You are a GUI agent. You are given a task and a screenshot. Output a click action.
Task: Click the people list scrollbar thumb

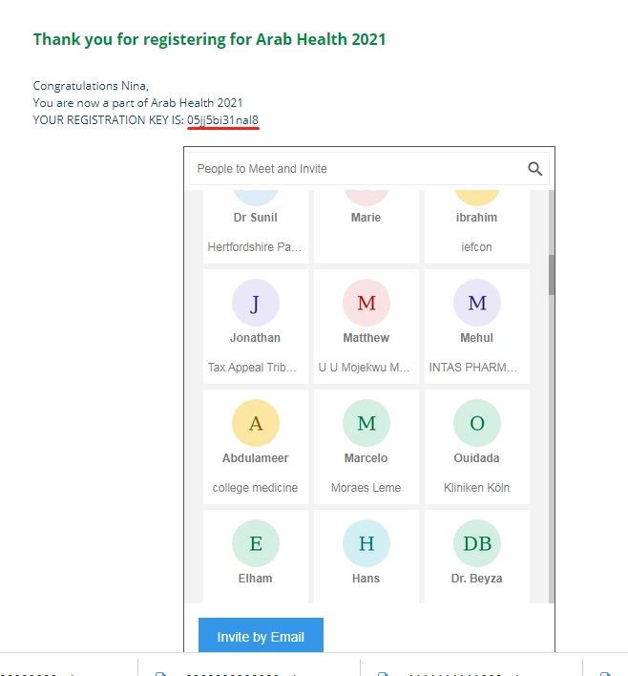tap(551, 274)
